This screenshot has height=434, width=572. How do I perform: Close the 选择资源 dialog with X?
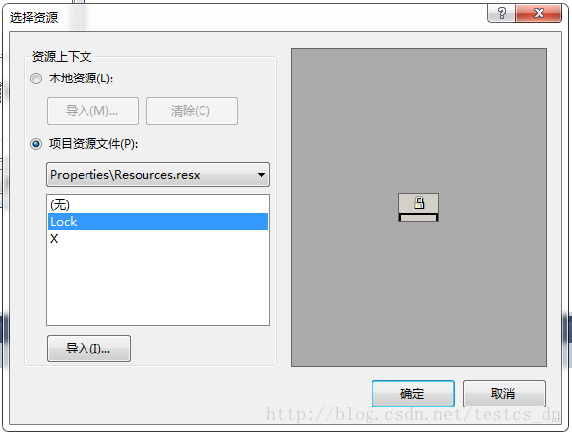539,13
